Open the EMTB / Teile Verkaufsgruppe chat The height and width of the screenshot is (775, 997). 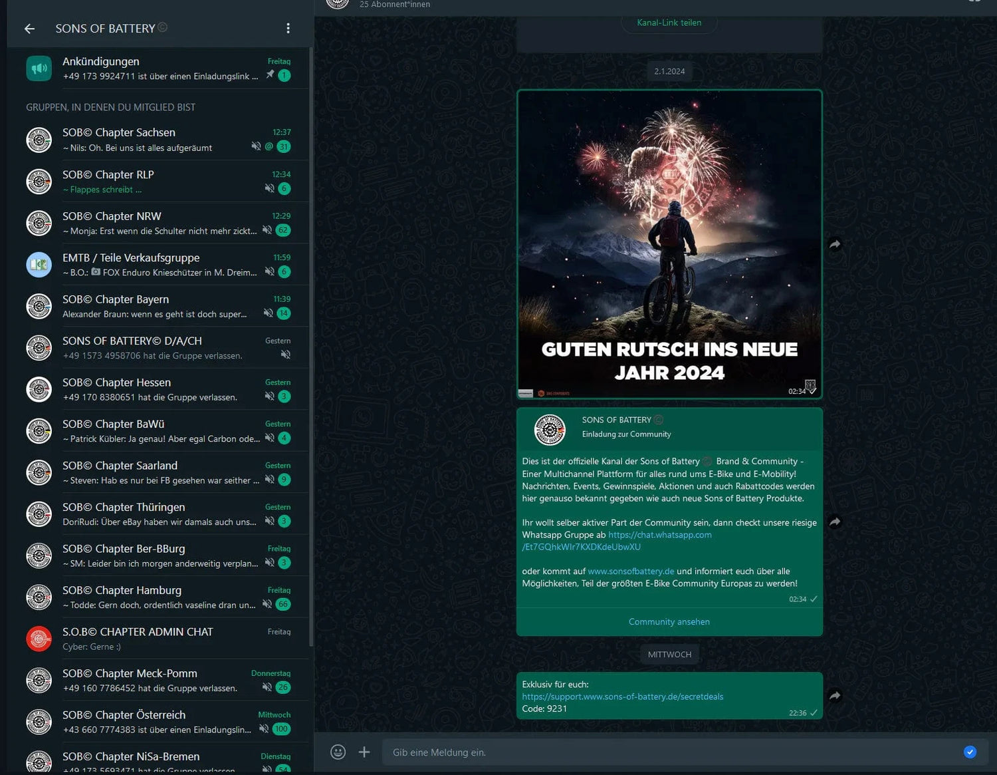tap(160, 265)
